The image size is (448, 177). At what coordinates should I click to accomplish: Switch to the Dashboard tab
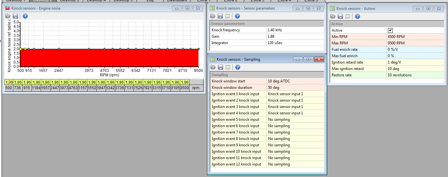177,1
